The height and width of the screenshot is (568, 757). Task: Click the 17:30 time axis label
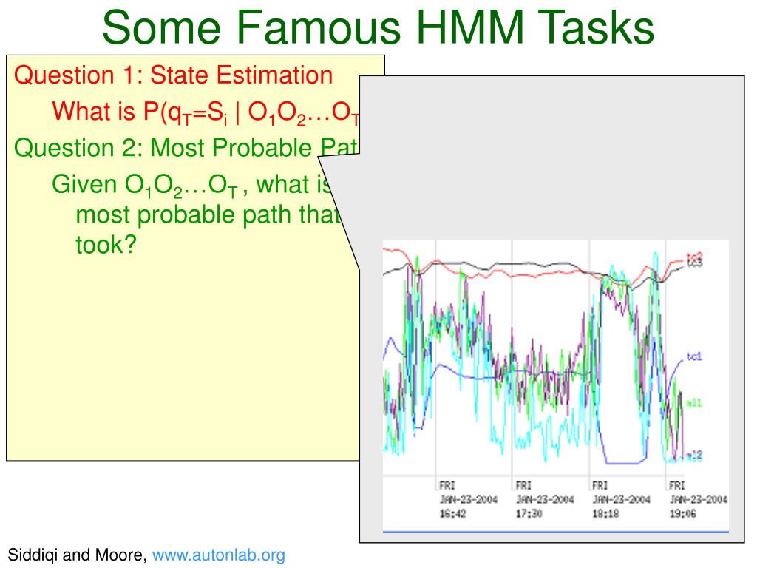[x=529, y=514]
